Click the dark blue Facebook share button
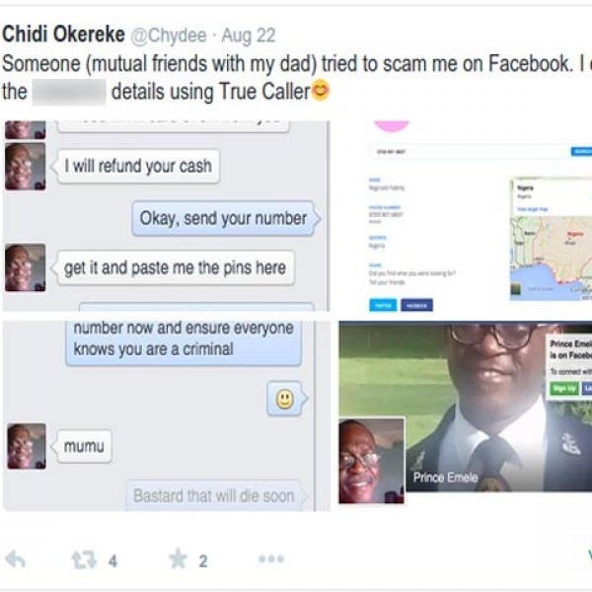This screenshot has height=592, width=592. click(x=416, y=305)
